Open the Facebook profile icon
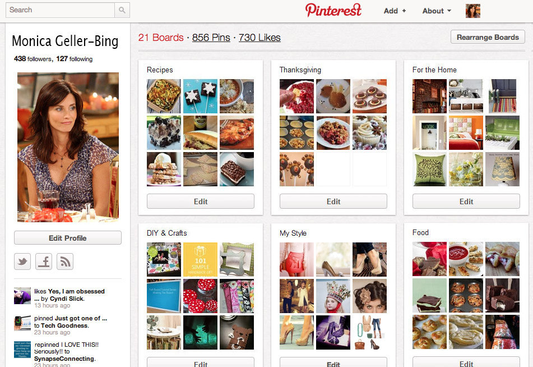Screen dimensions: 533x367 click(x=44, y=262)
